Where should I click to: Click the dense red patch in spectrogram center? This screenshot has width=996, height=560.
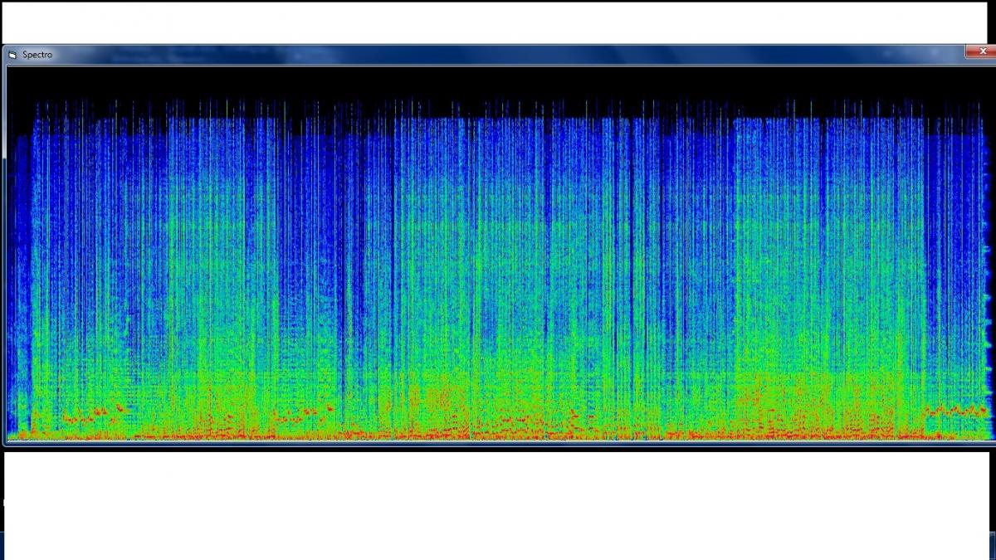click(440, 398)
